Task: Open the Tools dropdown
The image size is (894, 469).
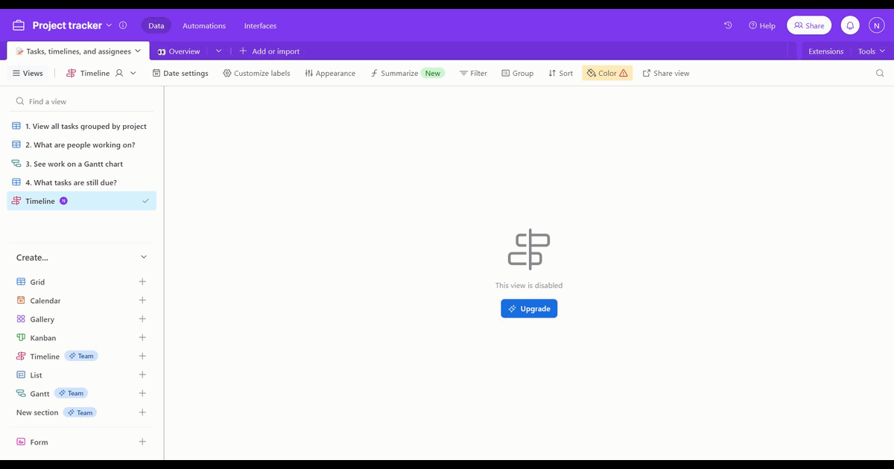Action: [872, 51]
